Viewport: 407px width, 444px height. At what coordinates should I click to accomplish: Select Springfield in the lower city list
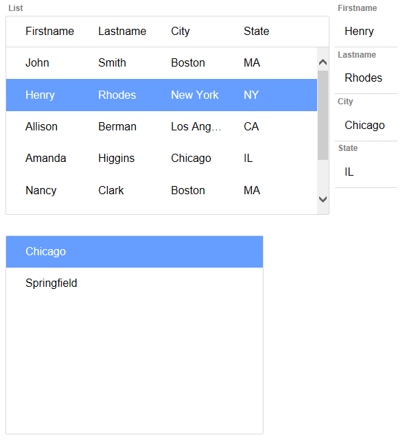point(135,283)
